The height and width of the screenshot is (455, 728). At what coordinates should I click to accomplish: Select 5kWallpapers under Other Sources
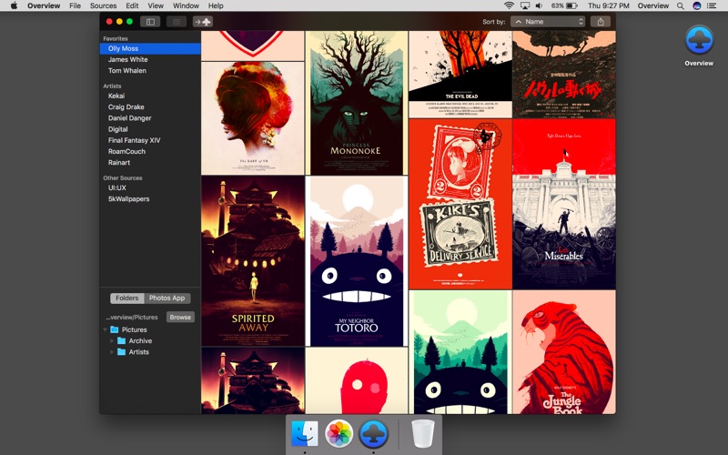(150, 198)
